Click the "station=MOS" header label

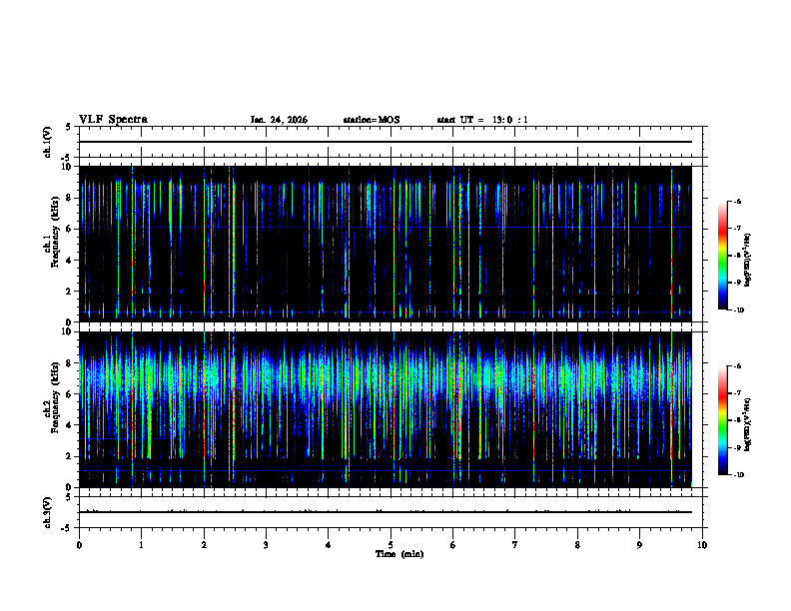click(x=372, y=120)
